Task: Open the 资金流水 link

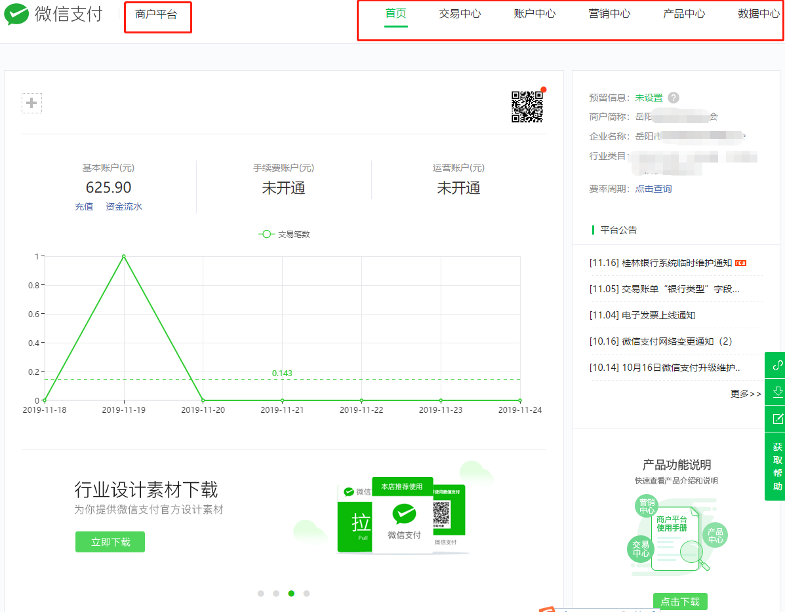Action: click(x=124, y=206)
